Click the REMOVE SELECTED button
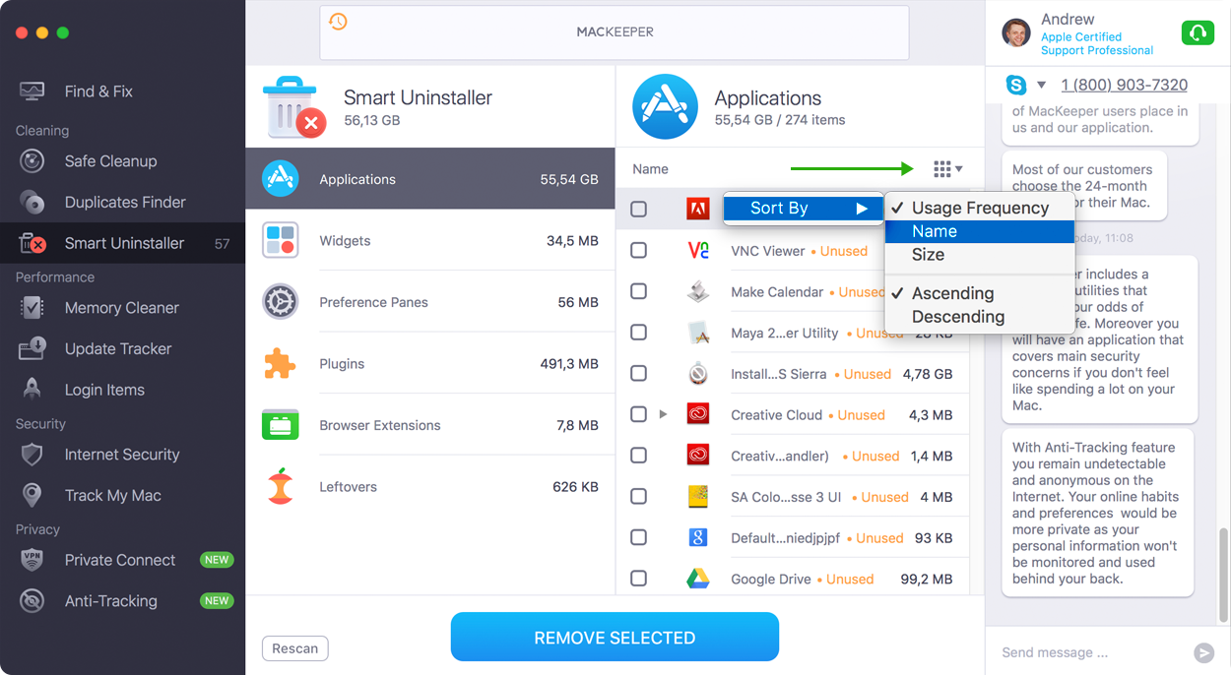 [x=615, y=638]
